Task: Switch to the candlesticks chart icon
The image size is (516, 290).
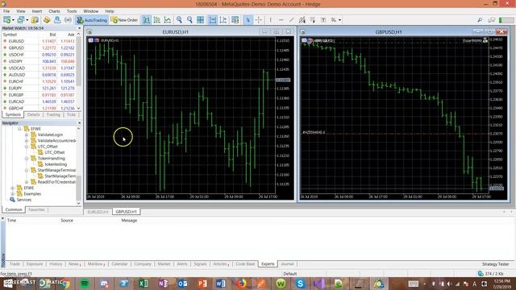Action: [157, 20]
